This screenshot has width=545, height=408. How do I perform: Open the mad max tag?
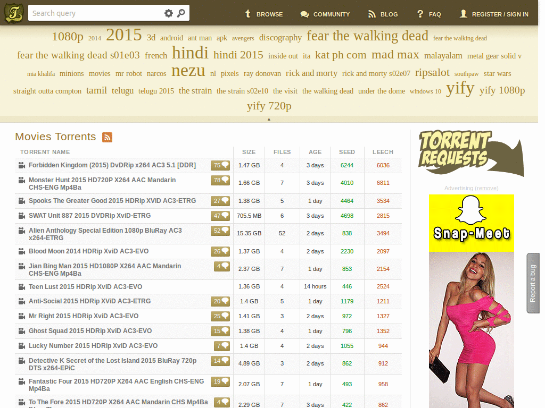click(395, 55)
